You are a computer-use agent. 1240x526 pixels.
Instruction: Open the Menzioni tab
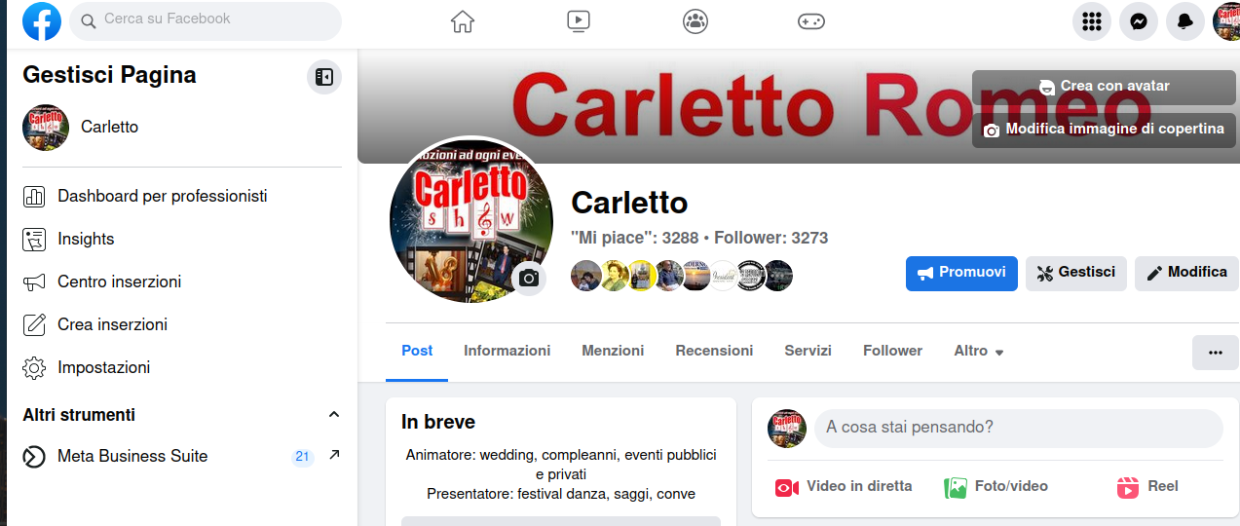tap(613, 351)
